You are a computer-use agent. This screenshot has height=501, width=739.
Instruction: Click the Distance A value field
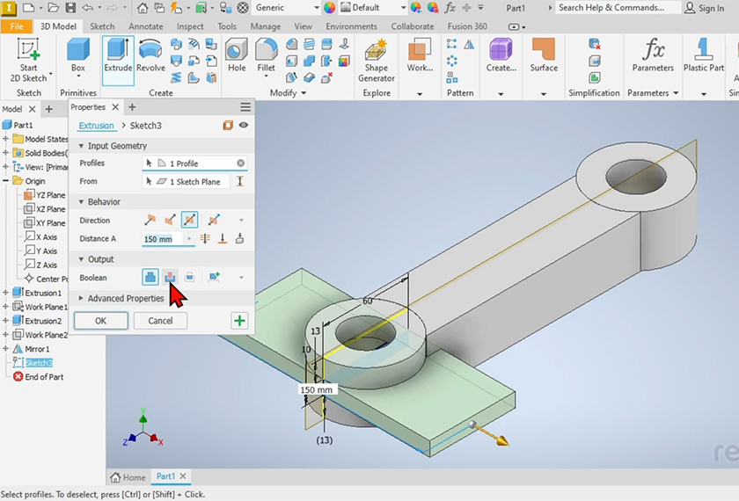161,239
